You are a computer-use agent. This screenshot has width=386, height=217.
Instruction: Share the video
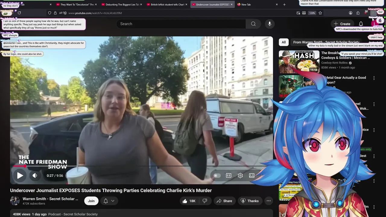point(224,201)
